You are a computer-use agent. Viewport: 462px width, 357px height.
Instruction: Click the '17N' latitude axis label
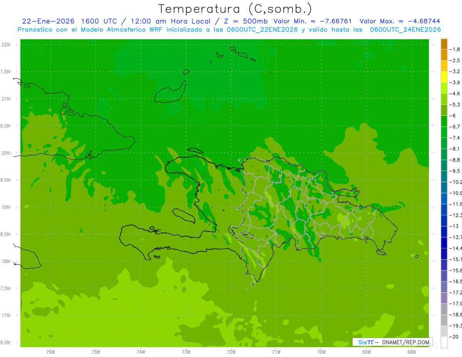[7, 315]
